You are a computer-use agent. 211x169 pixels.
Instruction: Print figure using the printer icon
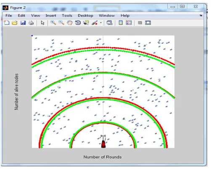pyautogui.click(x=31, y=23)
